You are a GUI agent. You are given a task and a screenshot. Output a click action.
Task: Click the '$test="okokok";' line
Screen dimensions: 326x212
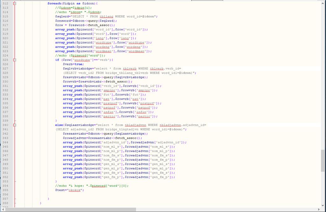(x=69, y=190)
